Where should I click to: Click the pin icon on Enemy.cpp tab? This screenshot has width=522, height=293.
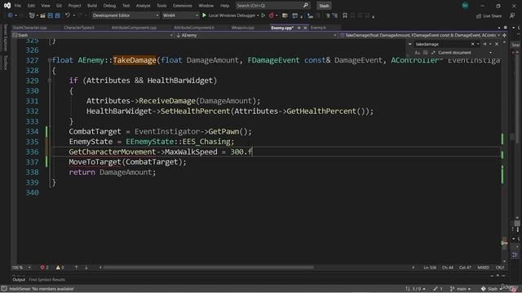click(x=299, y=28)
